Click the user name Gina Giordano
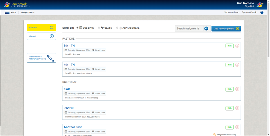 point(245,3)
